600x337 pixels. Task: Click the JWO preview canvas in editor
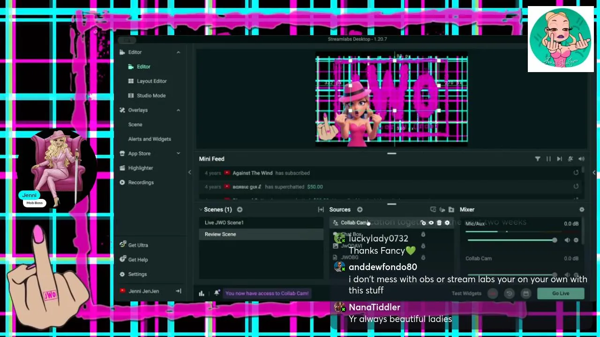point(391,99)
